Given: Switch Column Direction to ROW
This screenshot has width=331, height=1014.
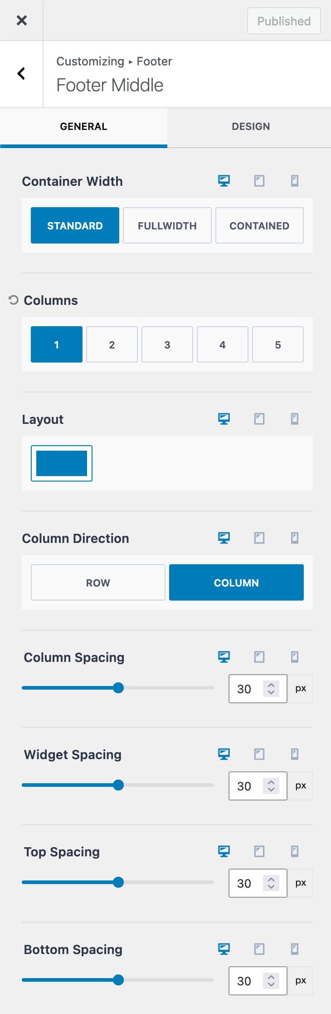Looking at the screenshot, I should [97, 582].
